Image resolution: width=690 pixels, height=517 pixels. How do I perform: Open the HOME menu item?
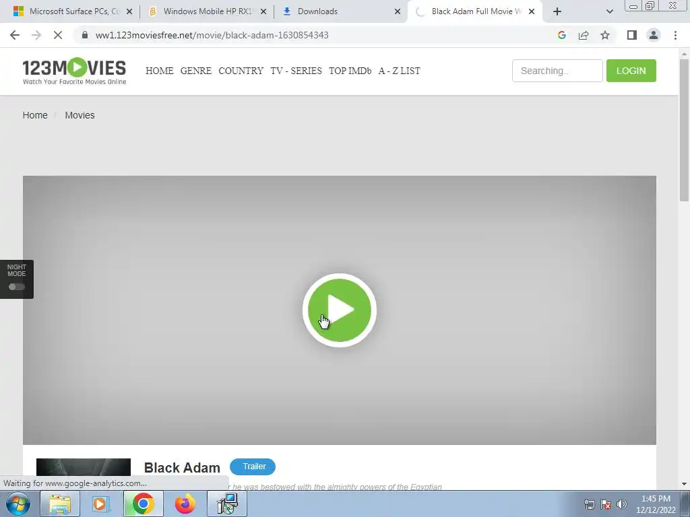click(159, 71)
